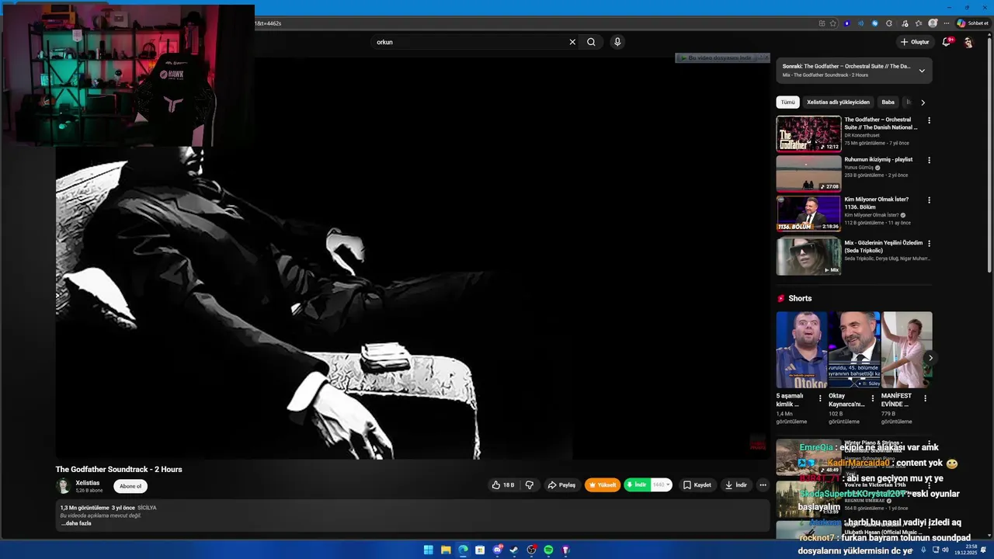Viewport: 994px width, 559px height.
Task: Open options menu for The Godfather Orchestral Suite video
Action: tap(929, 120)
